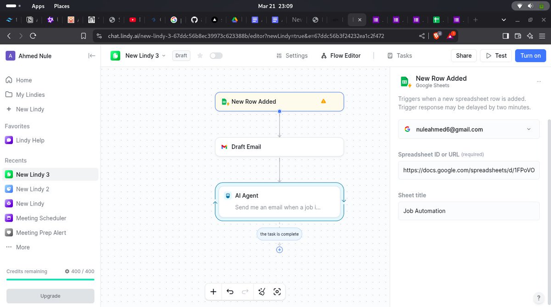Click the Gmail icon on Draft Email
Screen dimensions: 551x307
click(x=225, y=147)
